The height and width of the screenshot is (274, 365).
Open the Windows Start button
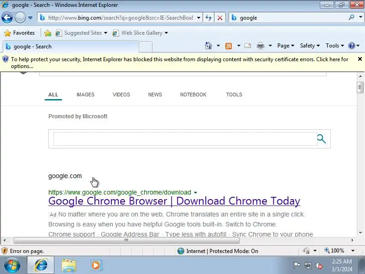tap(12, 265)
